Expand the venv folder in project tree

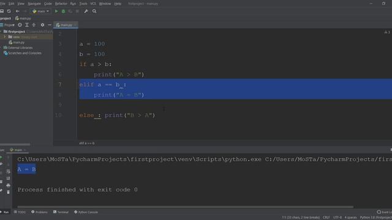click(4, 37)
